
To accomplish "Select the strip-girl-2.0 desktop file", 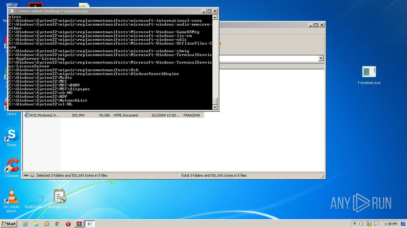I will (x=59, y=199).
